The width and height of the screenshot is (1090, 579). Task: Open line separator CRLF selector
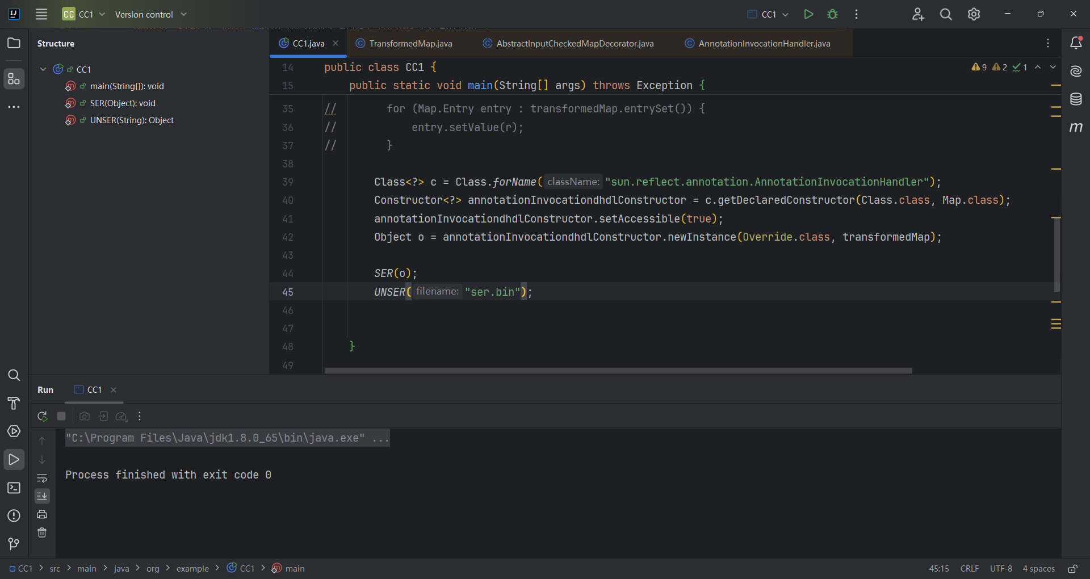click(x=969, y=569)
